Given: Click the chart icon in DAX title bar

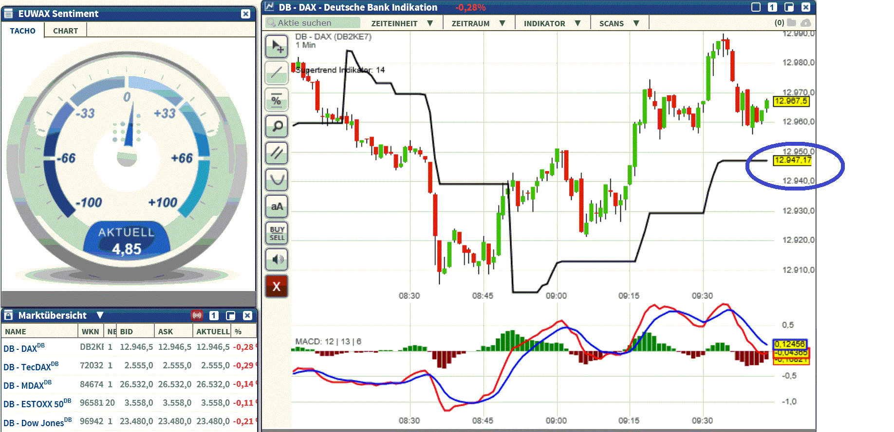Looking at the screenshot, I should [269, 7].
